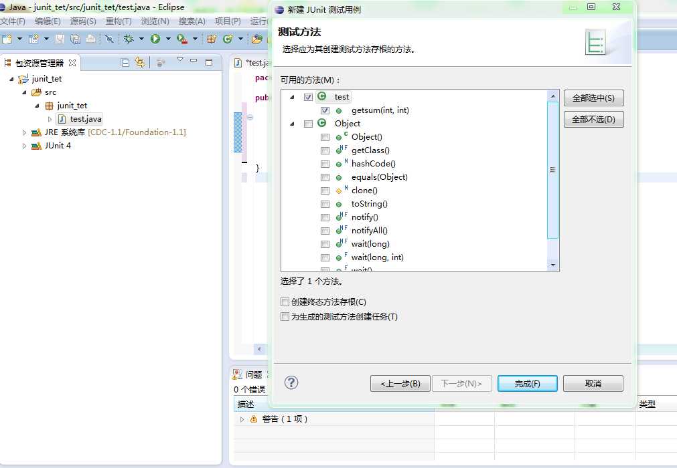Expand the JUnit 4 library node

[x=24, y=146]
